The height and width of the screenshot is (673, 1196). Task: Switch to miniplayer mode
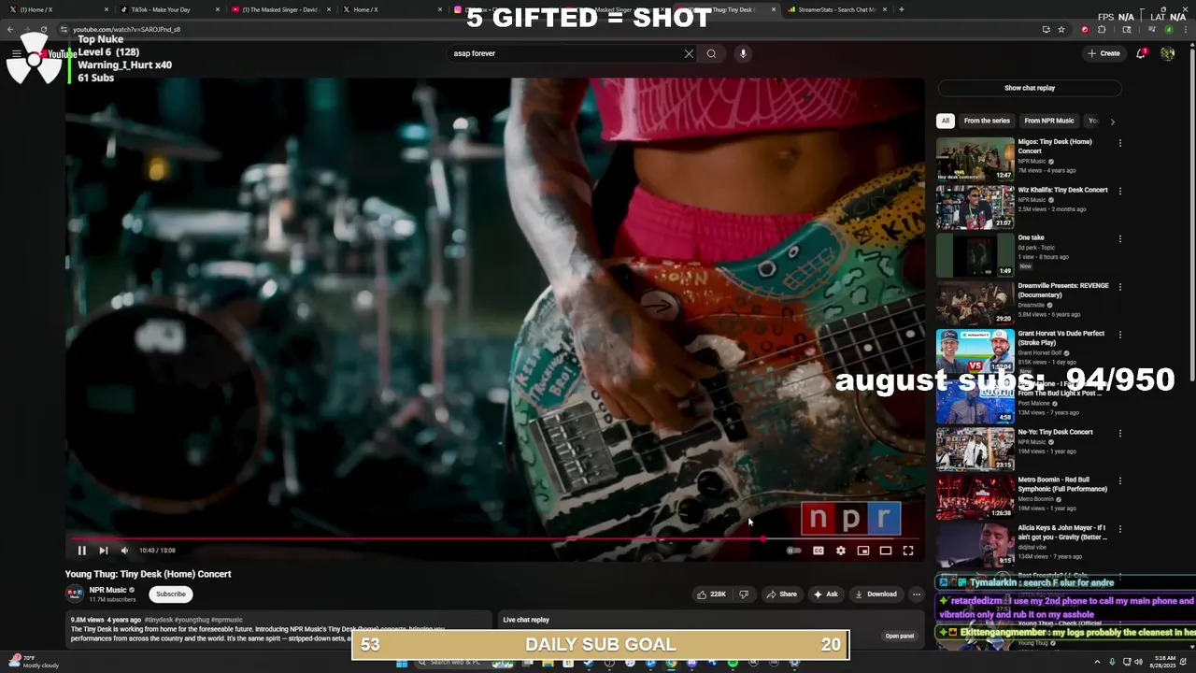pyautogui.click(x=863, y=551)
